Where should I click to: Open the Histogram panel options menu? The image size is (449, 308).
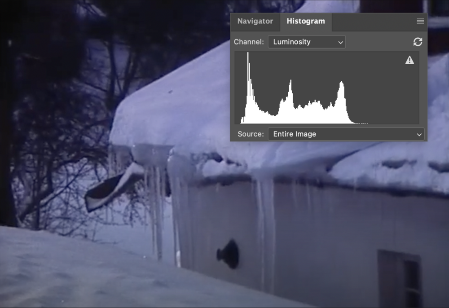[420, 22]
